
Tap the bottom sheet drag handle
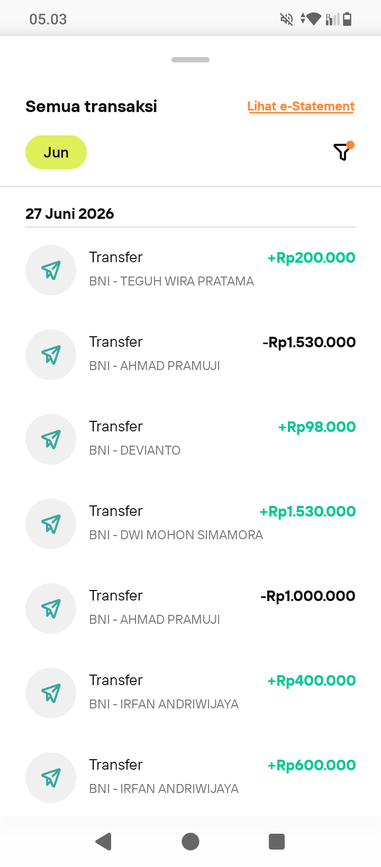click(190, 60)
